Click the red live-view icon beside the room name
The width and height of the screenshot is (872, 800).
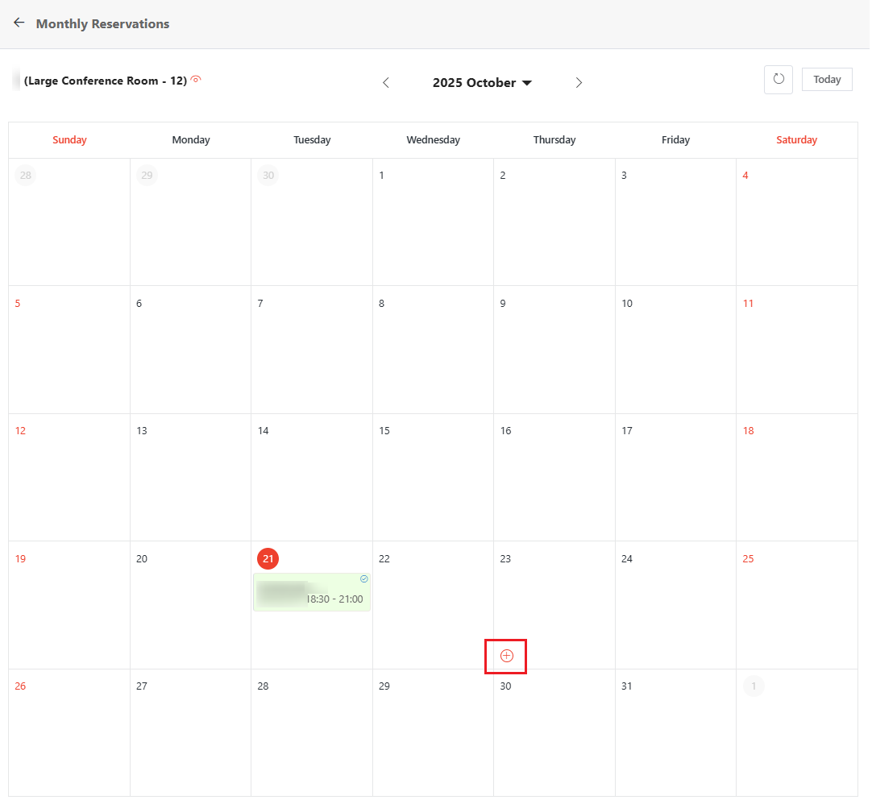[x=196, y=79]
